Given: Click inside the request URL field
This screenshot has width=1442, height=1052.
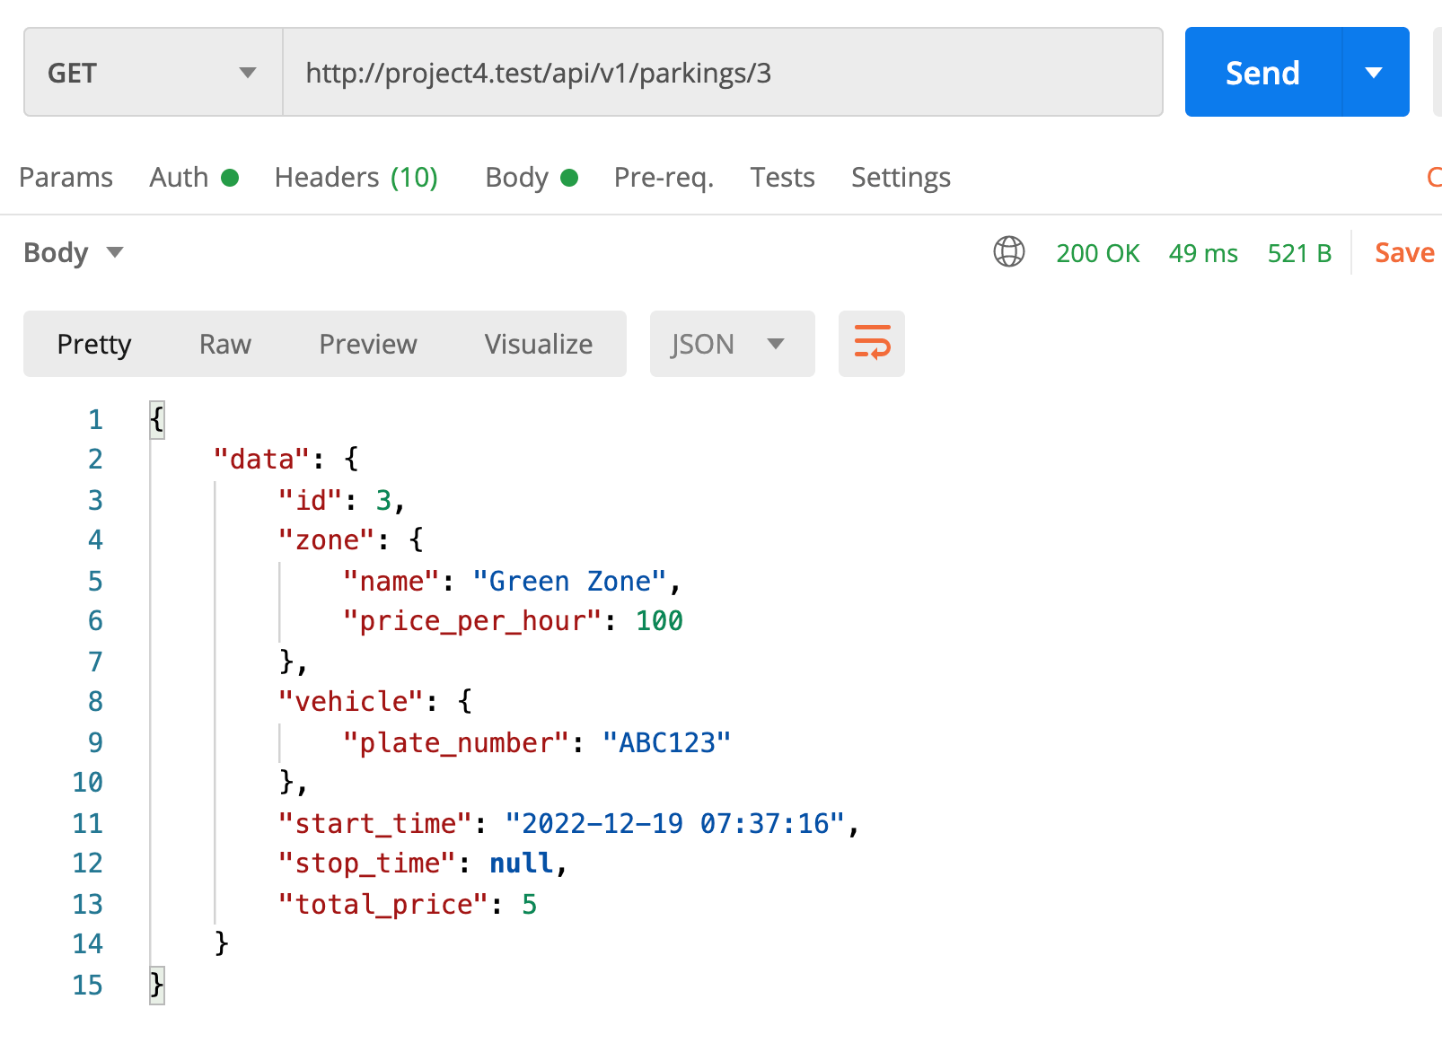Looking at the screenshot, I should click(x=718, y=72).
